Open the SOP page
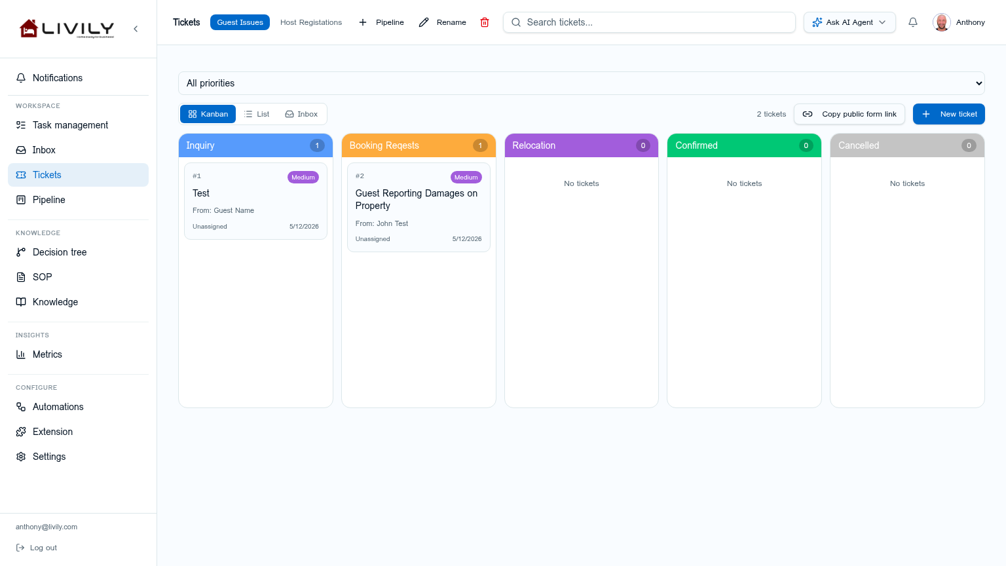Screen dimensions: 1006x566 coord(78,277)
